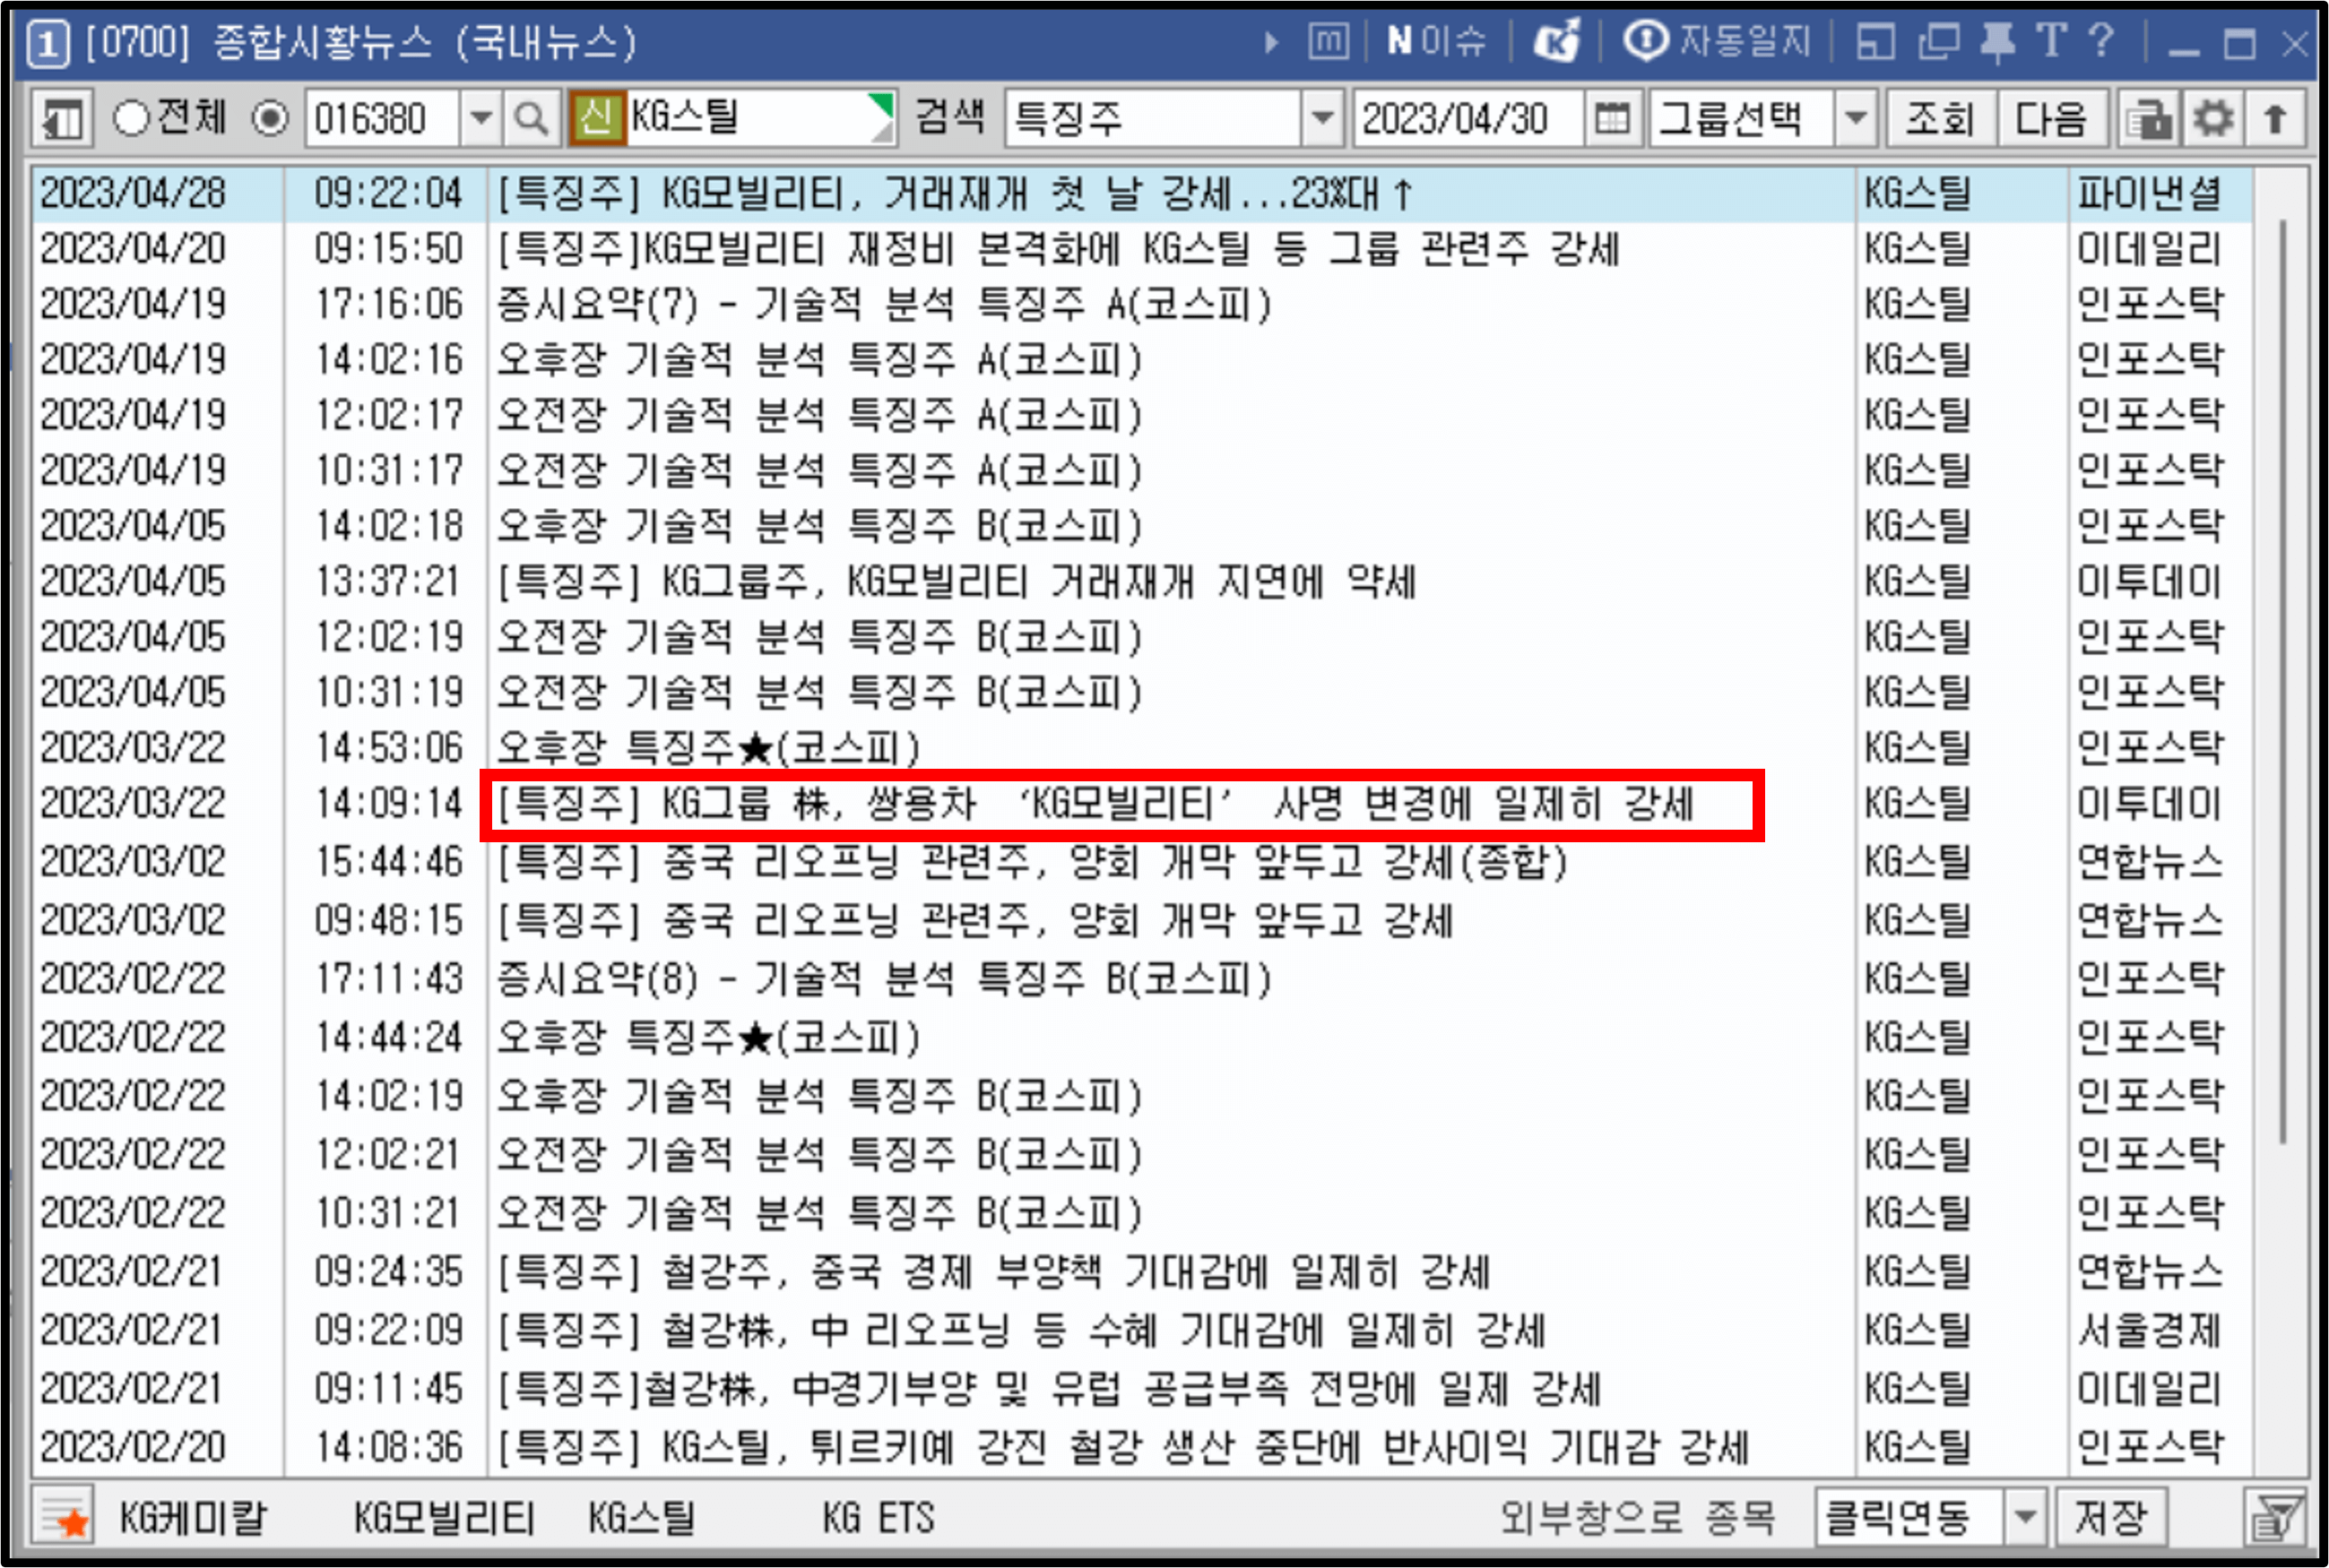This screenshot has width=2329, height=1568.
Task: Expand the stock code 016380 dropdown
Action: tap(482, 118)
